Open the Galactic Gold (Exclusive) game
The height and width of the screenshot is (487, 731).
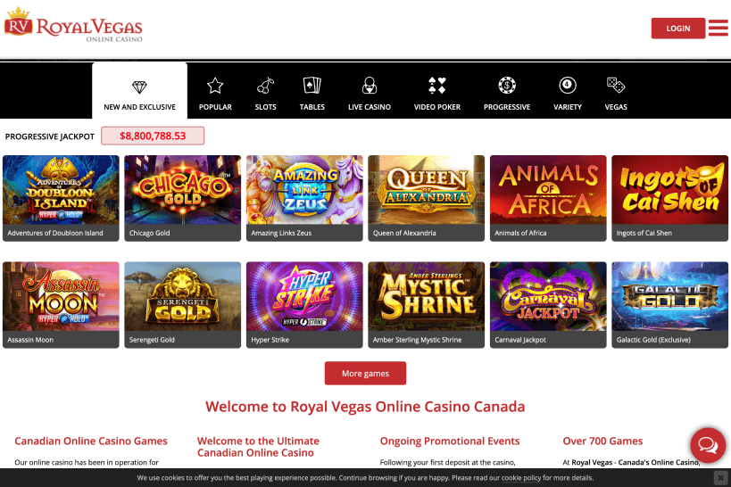670,305
